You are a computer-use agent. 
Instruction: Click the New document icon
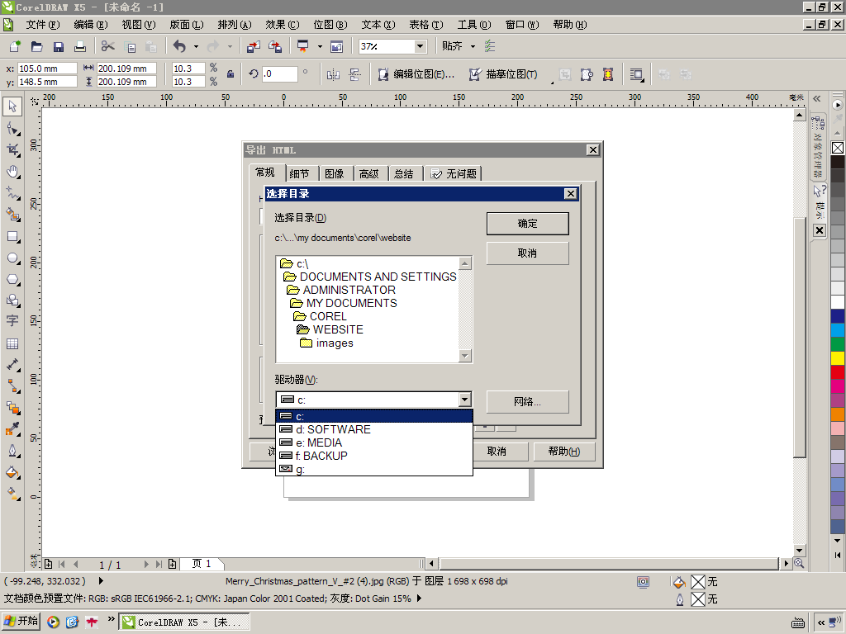point(15,46)
